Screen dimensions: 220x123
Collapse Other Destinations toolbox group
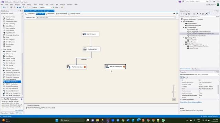click(2, 68)
